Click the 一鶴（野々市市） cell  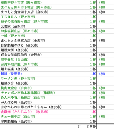click(x=13, y=36)
